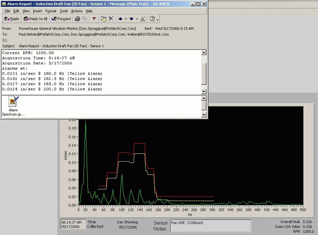
Task: Click the Subject line text
Action: coord(61,46)
